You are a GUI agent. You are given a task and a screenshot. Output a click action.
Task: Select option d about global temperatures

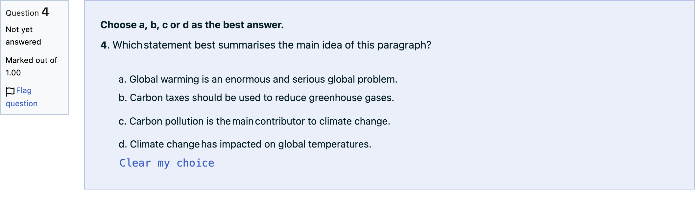(245, 144)
